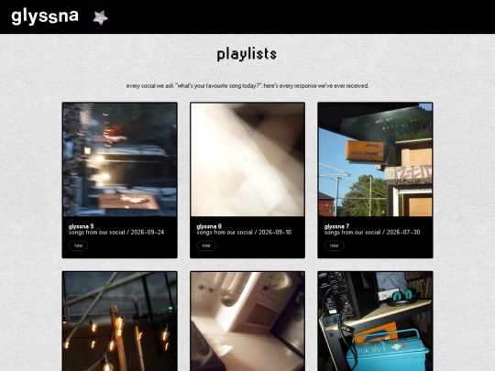Click 'songs from our social / 2026-09-24' text
This screenshot has width=495, height=371.
(x=116, y=232)
